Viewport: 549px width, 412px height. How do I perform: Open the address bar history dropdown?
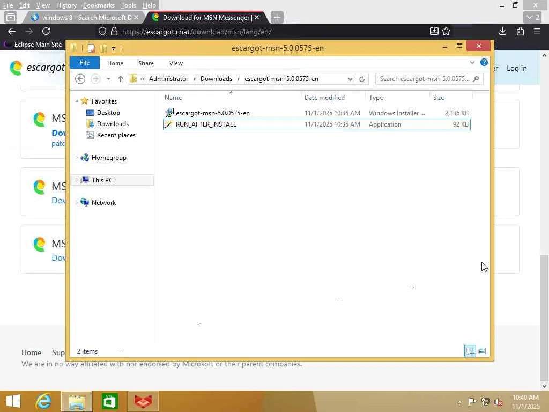pyautogui.click(x=350, y=79)
